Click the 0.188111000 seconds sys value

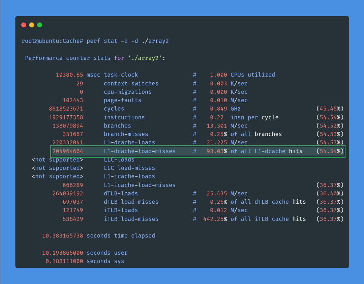pyautogui.click(x=64, y=261)
